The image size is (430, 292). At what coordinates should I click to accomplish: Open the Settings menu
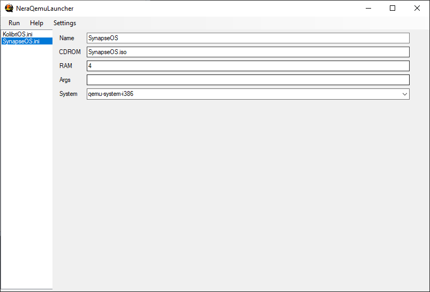click(65, 23)
